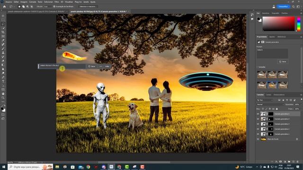Toggle Suavização de serrilhado checkbox
Screen dimensions: 303x170
pos(54,7)
